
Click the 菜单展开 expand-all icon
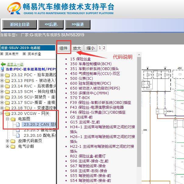2,54
